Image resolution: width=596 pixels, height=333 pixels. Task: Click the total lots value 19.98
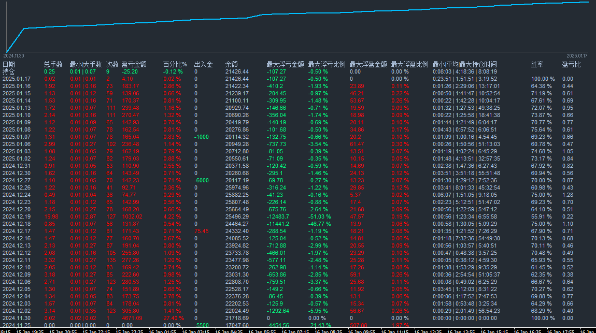pos(51,217)
